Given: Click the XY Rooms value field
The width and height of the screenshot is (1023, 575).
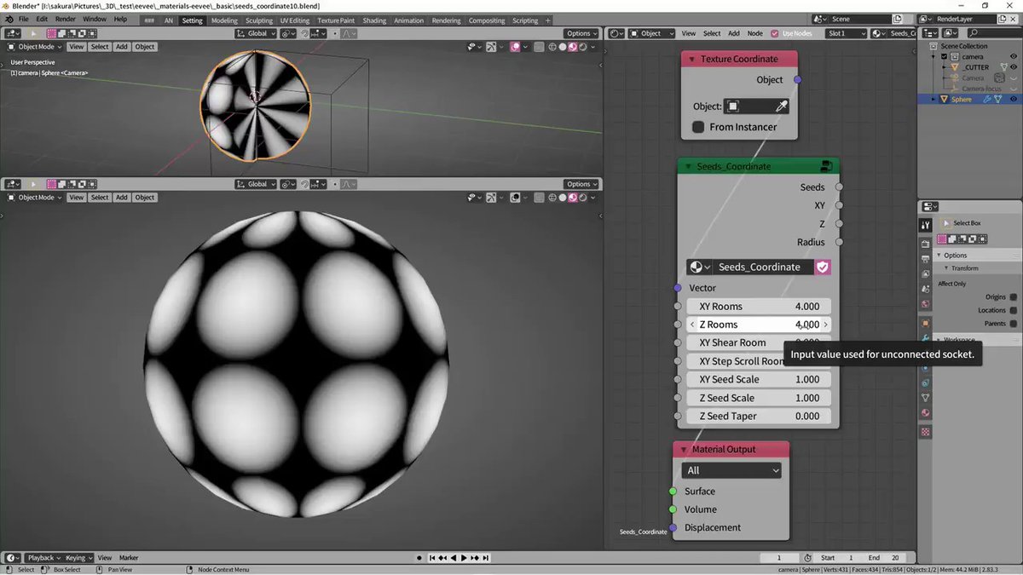Looking at the screenshot, I should (759, 307).
